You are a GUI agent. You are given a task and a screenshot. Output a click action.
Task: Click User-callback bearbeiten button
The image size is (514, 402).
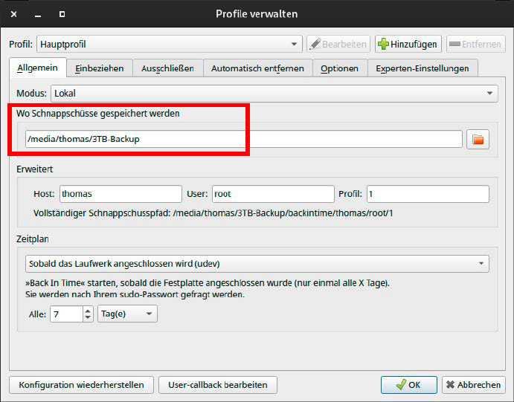(x=217, y=385)
